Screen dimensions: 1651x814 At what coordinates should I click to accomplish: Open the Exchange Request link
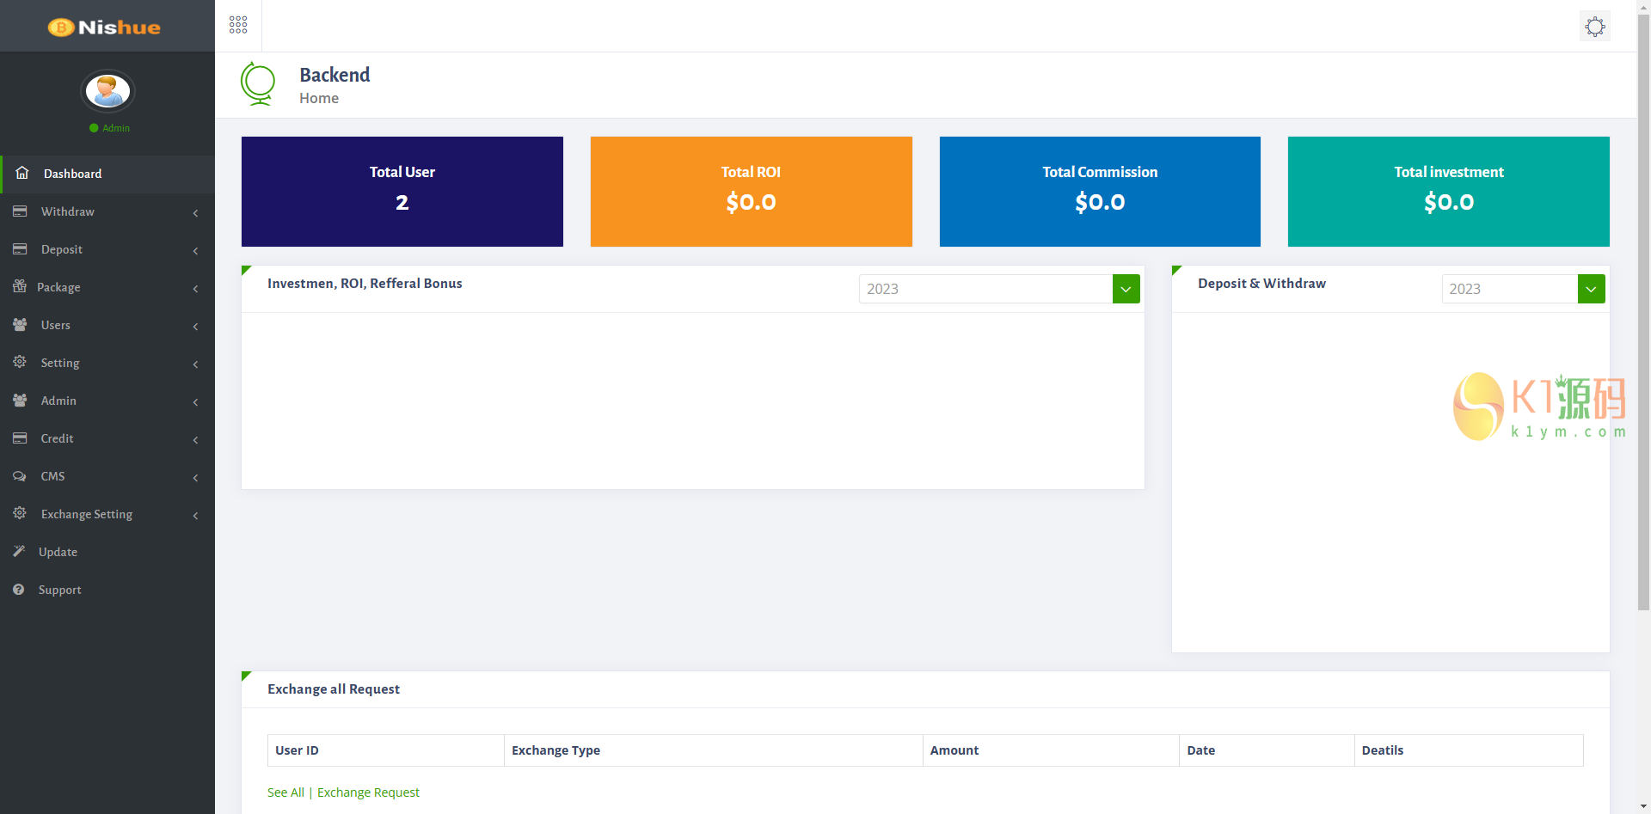[368, 793]
